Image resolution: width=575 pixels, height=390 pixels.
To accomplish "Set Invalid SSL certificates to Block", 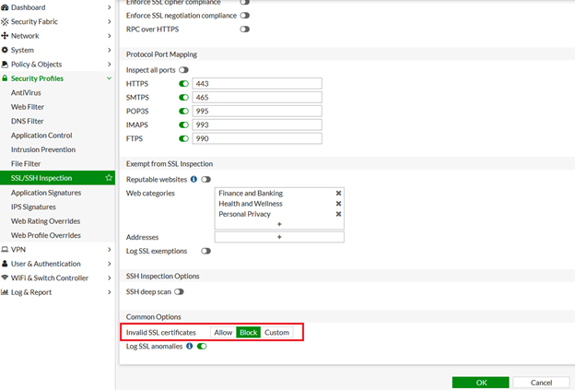I will [248, 333].
